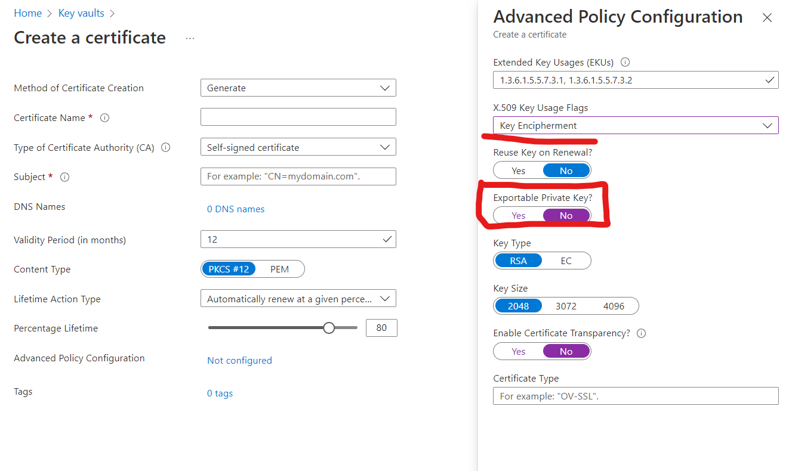Open the ellipsis menu beside Create a certificate

point(190,38)
